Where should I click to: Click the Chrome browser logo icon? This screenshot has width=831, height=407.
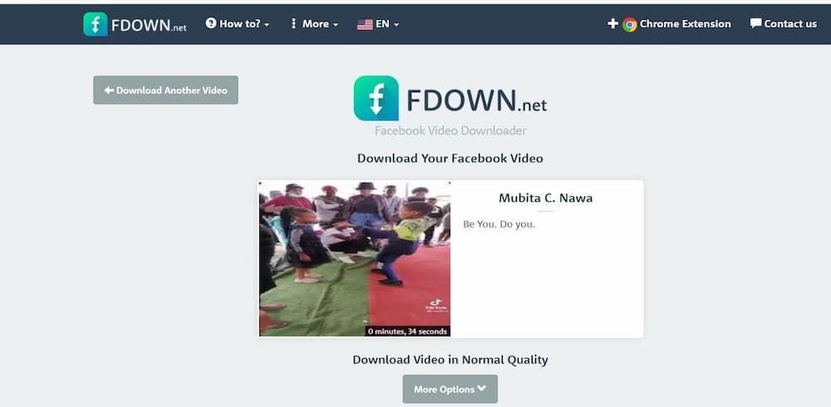(x=630, y=24)
